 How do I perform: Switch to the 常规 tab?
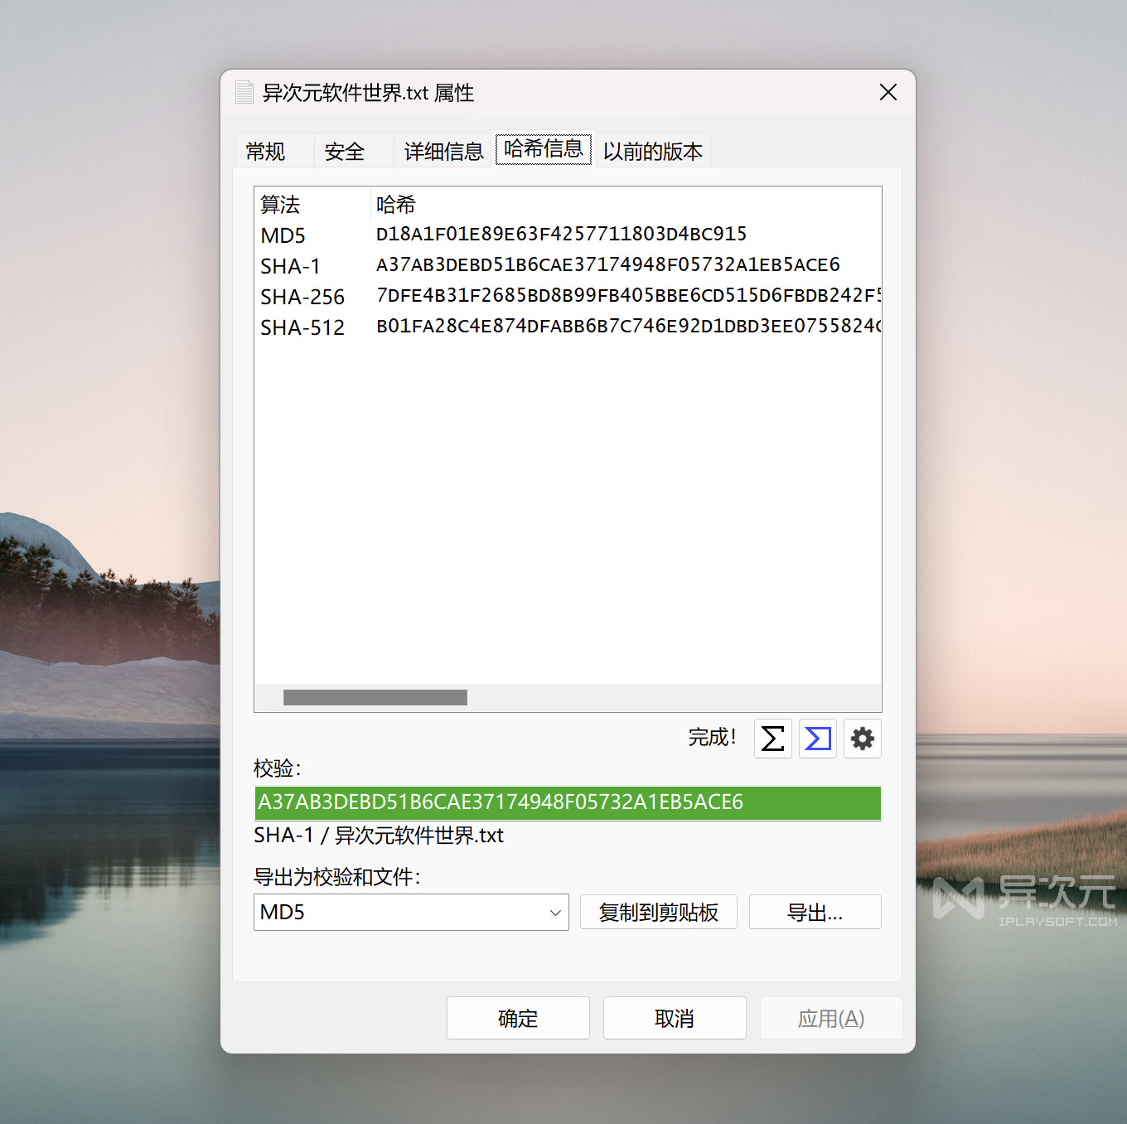(264, 151)
